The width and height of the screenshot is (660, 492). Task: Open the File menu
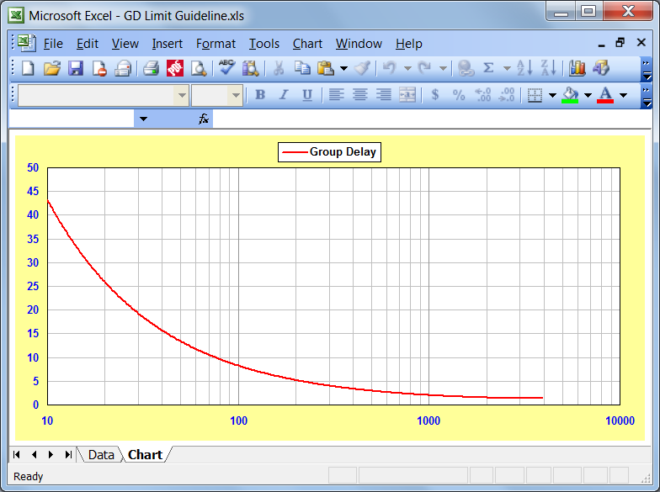tap(53, 44)
